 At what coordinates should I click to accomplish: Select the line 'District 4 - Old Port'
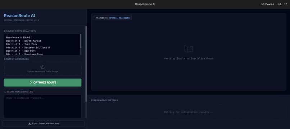pos(21,51)
